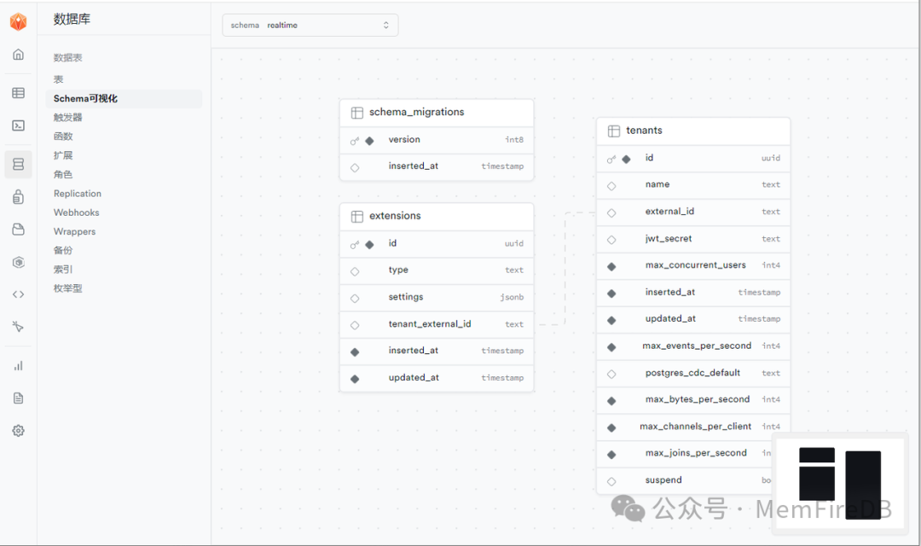Expand the schema realtime dropdown

[310, 26]
